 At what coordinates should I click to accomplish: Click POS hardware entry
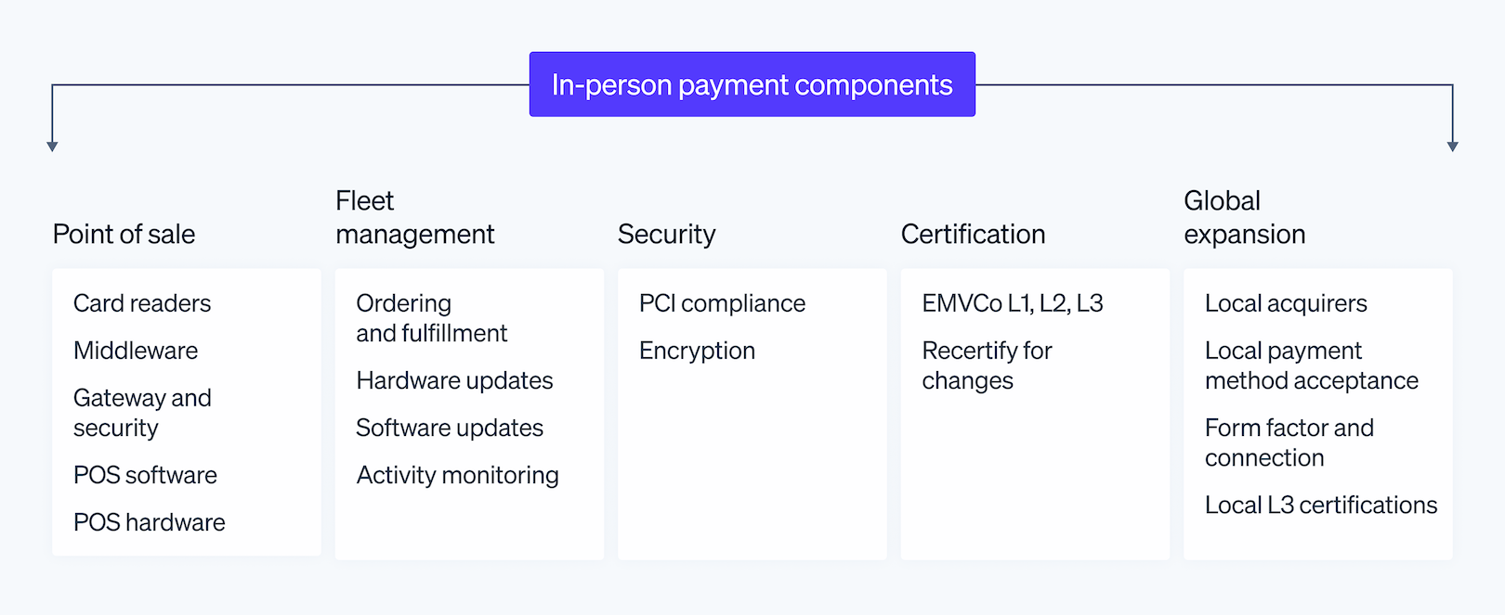pos(149,522)
